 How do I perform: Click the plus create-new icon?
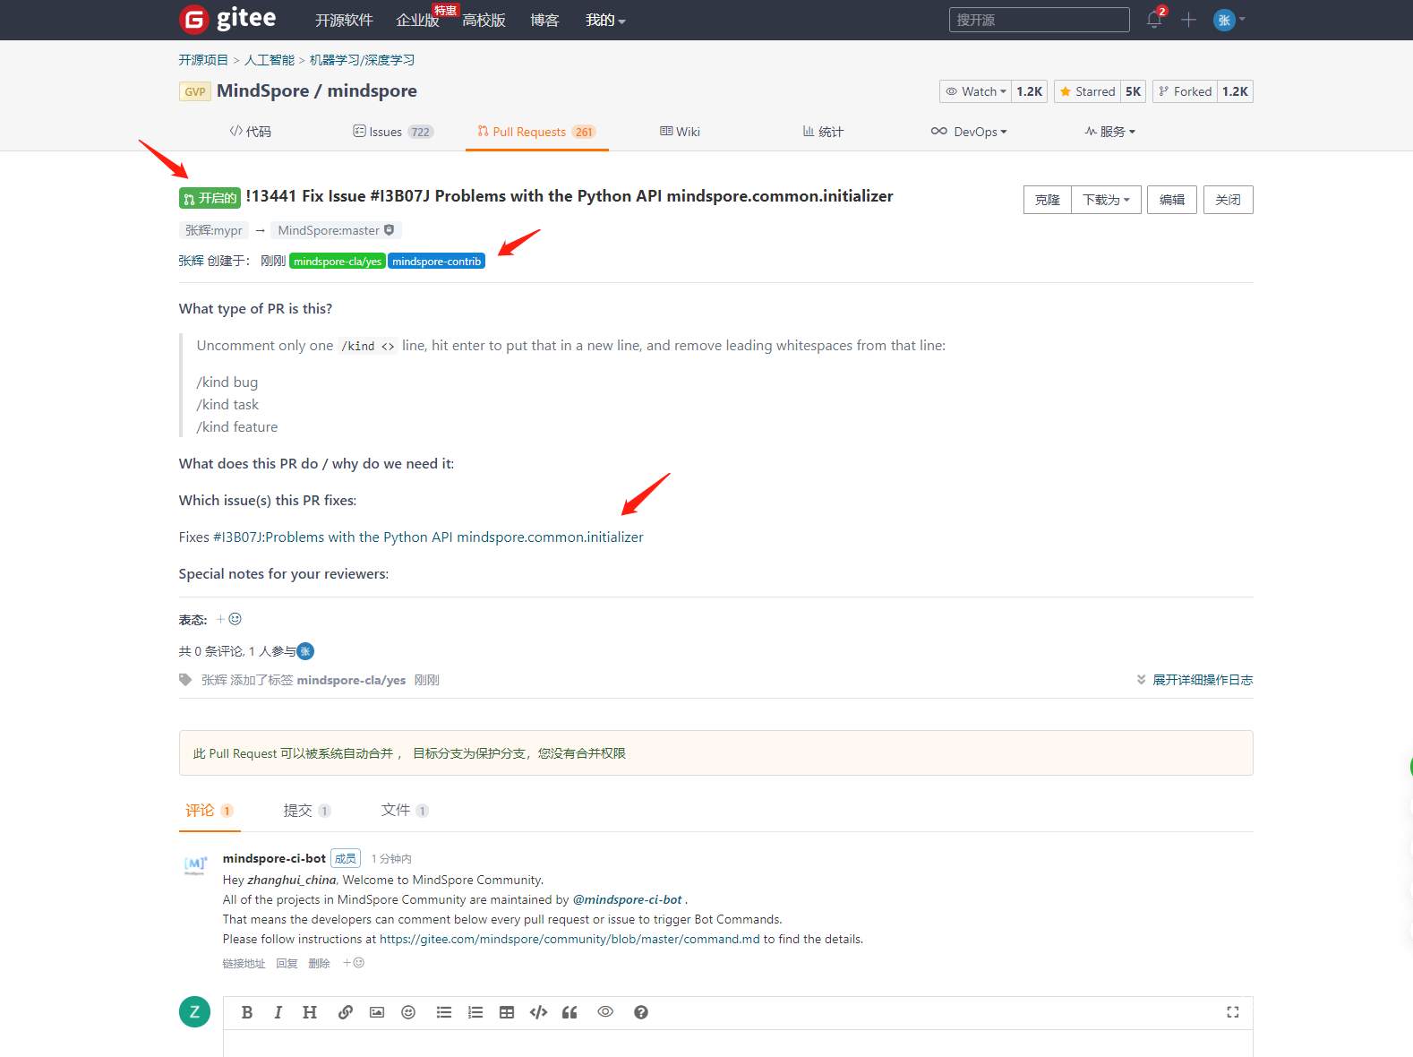pos(1188,20)
